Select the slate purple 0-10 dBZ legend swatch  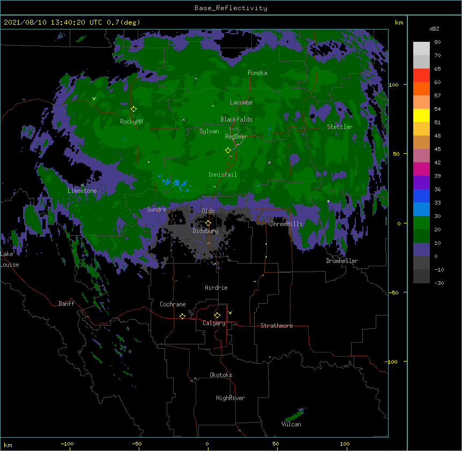coord(421,250)
